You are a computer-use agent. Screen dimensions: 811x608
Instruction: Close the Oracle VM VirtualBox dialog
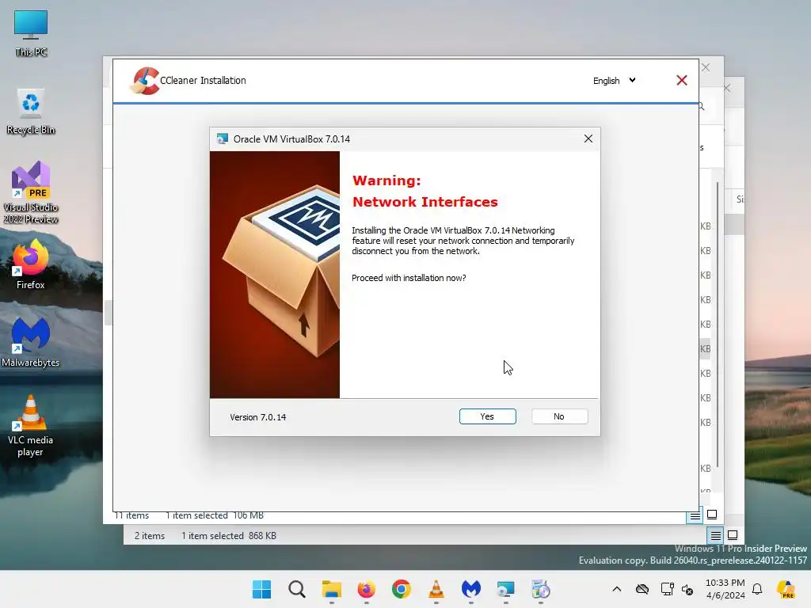[x=588, y=139]
